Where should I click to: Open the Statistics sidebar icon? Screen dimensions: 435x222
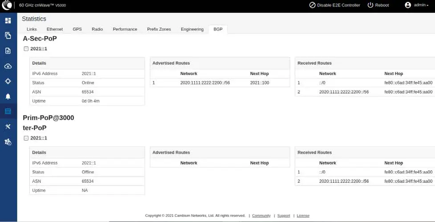pos(8,111)
